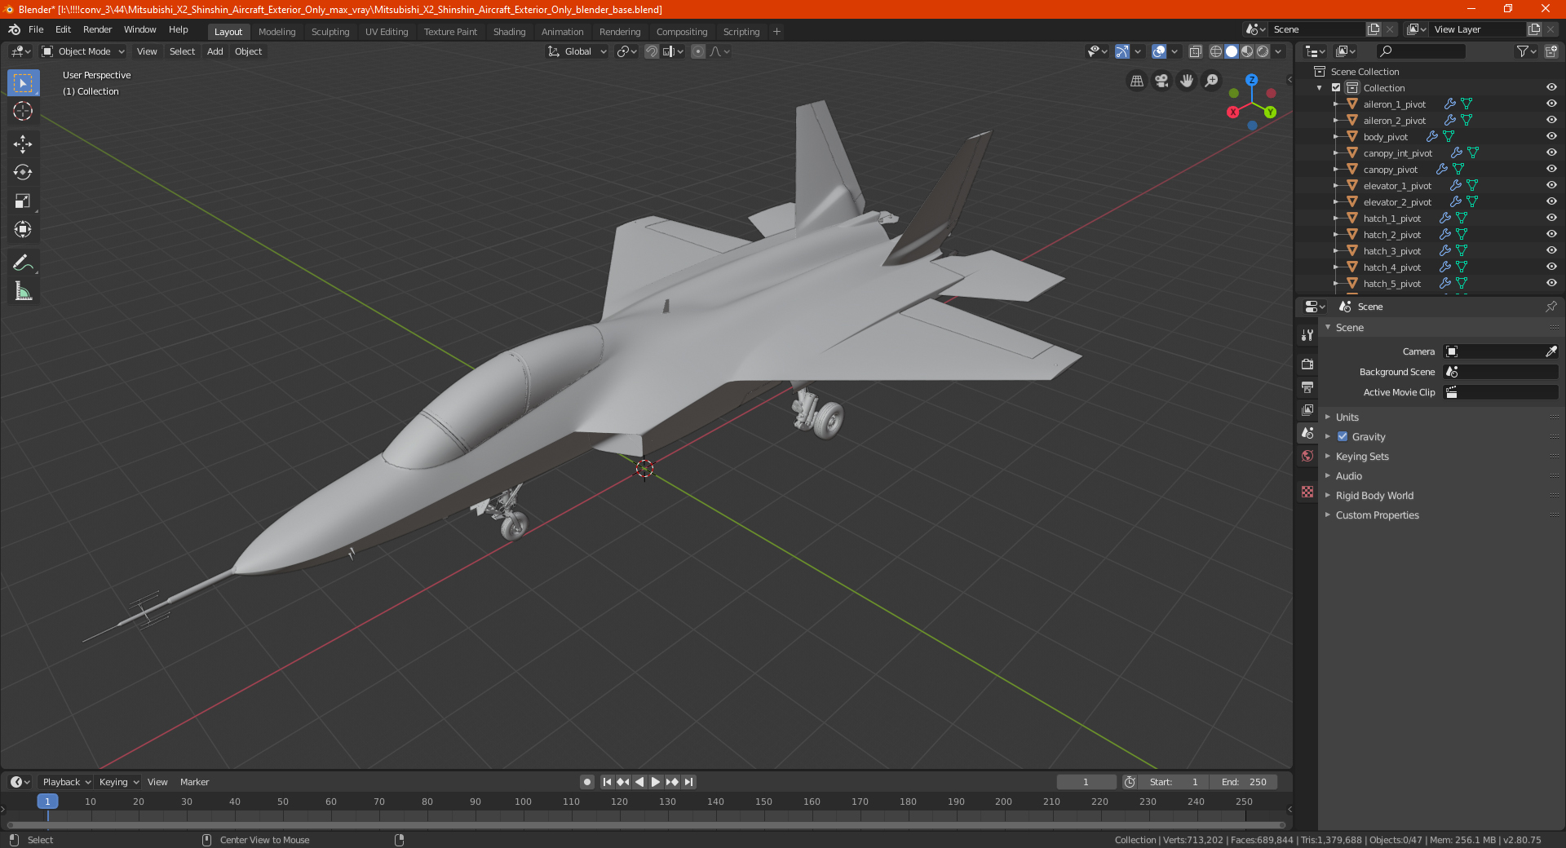Hide canopy_pivot using its eye icon
This screenshot has height=848, width=1566.
click(1551, 169)
